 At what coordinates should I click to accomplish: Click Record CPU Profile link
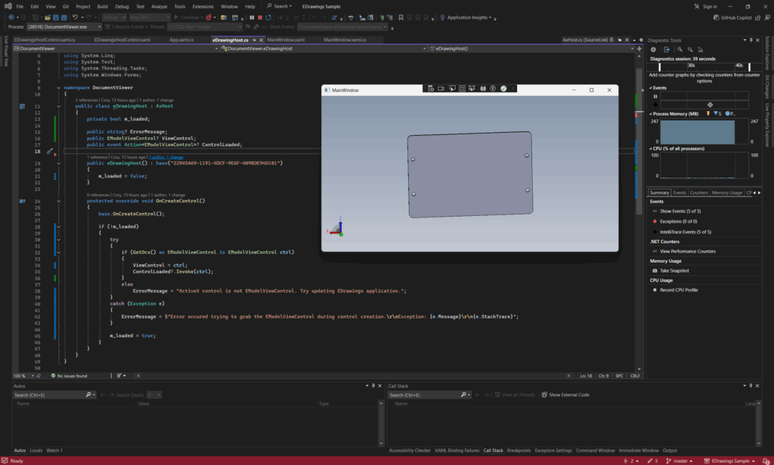(678, 290)
